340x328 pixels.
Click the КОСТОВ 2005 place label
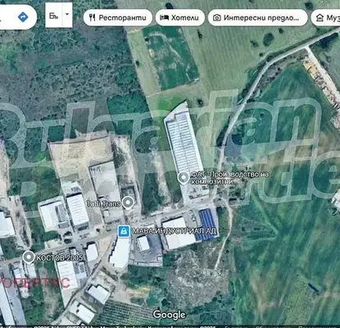click(60, 258)
